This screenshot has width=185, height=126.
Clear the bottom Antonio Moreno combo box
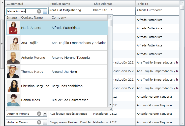tap(39, 122)
